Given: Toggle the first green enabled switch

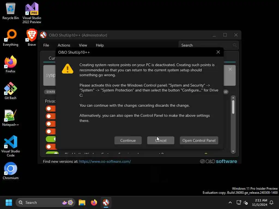Looking at the screenshot, I should tap(51, 139).
